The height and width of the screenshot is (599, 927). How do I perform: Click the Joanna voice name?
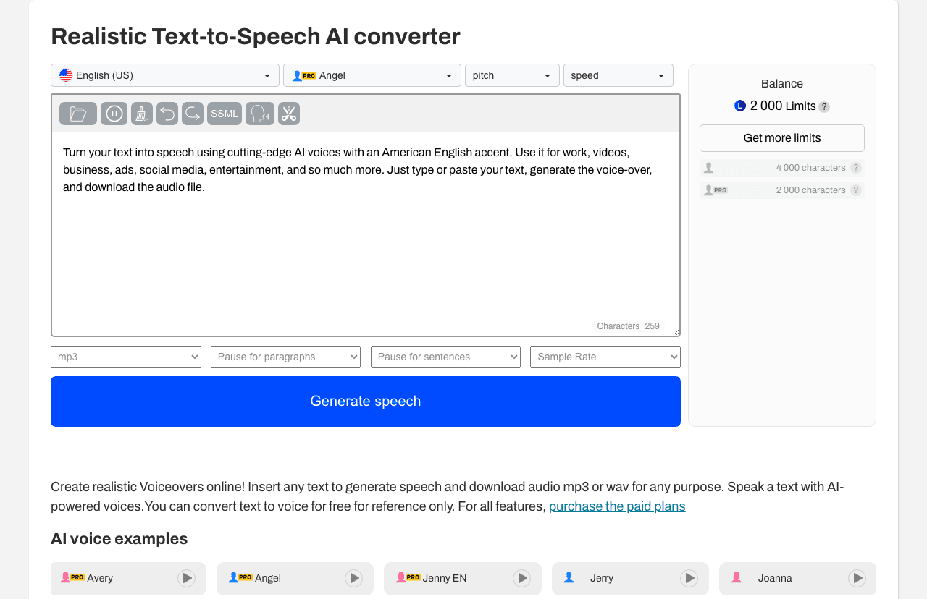click(x=775, y=578)
